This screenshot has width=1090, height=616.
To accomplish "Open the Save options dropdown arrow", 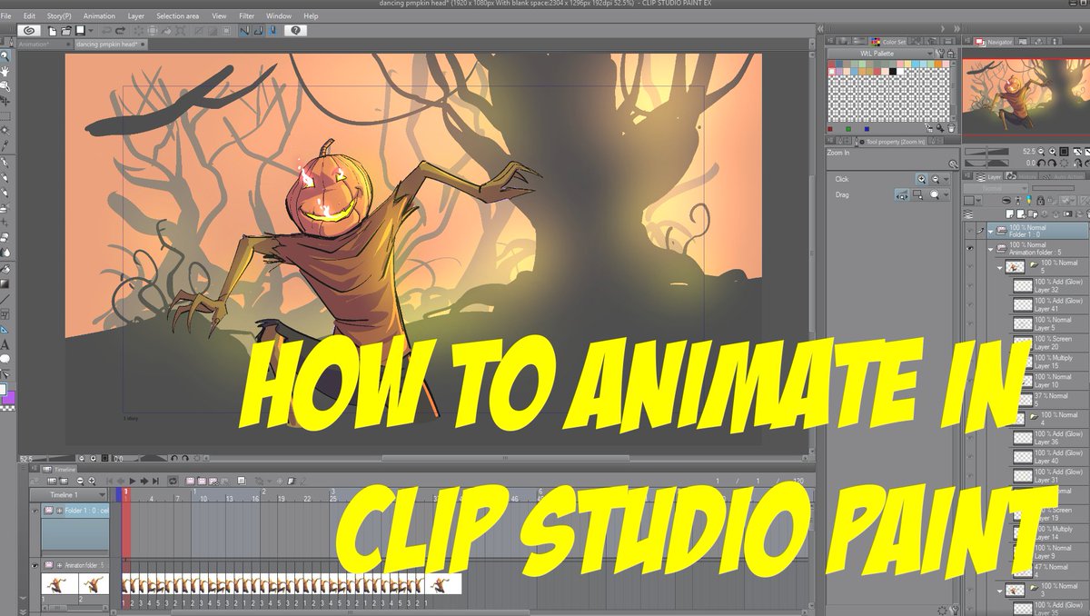I will point(91,30).
